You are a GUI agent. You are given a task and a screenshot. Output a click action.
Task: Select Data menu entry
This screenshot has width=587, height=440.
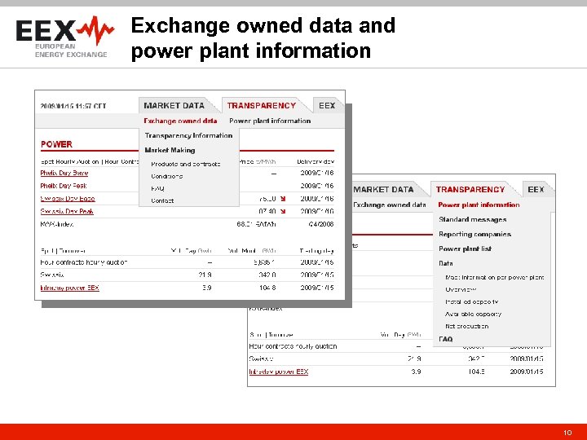(x=445, y=263)
